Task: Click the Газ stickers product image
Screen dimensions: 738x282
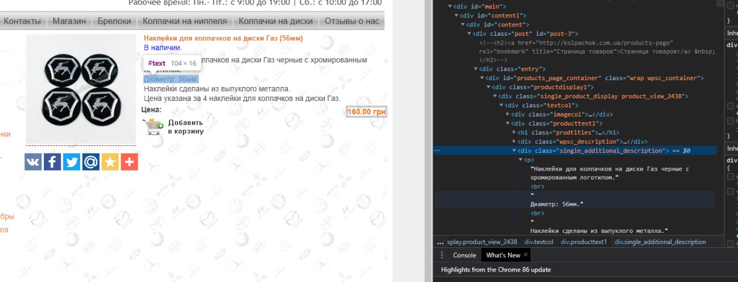Action: [81, 89]
